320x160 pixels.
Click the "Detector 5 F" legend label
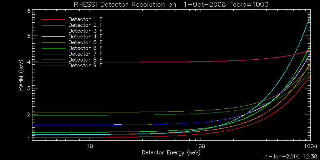click(x=85, y=42)
